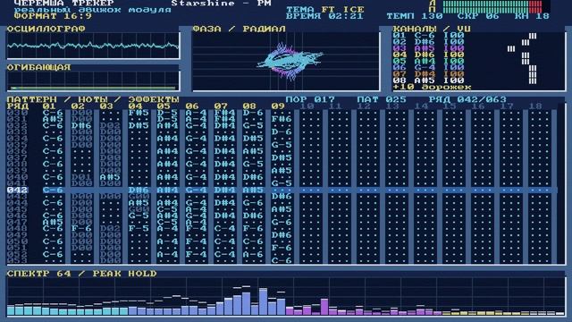Click the +10 дорожек entry
572x322 pixels.
tap(432, 88)
